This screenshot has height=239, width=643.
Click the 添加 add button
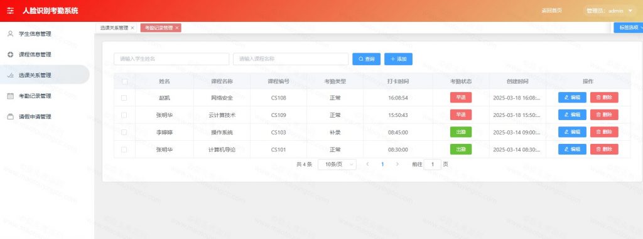tap(398, 59)
